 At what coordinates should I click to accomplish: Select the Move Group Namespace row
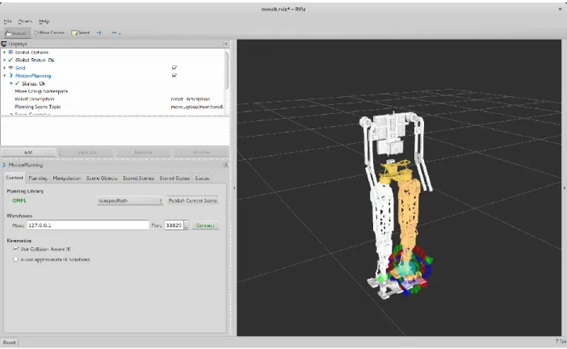pos(112,91)
